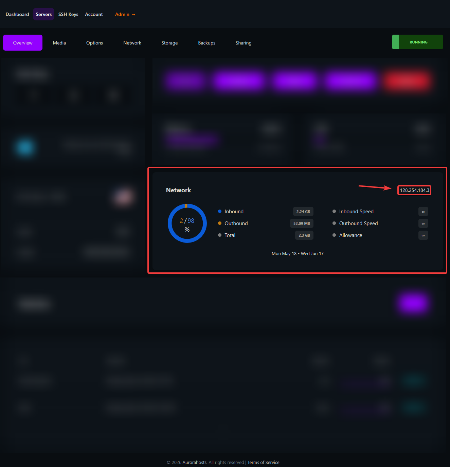Click the 128.254.184.3 IP address

(414, 190)
